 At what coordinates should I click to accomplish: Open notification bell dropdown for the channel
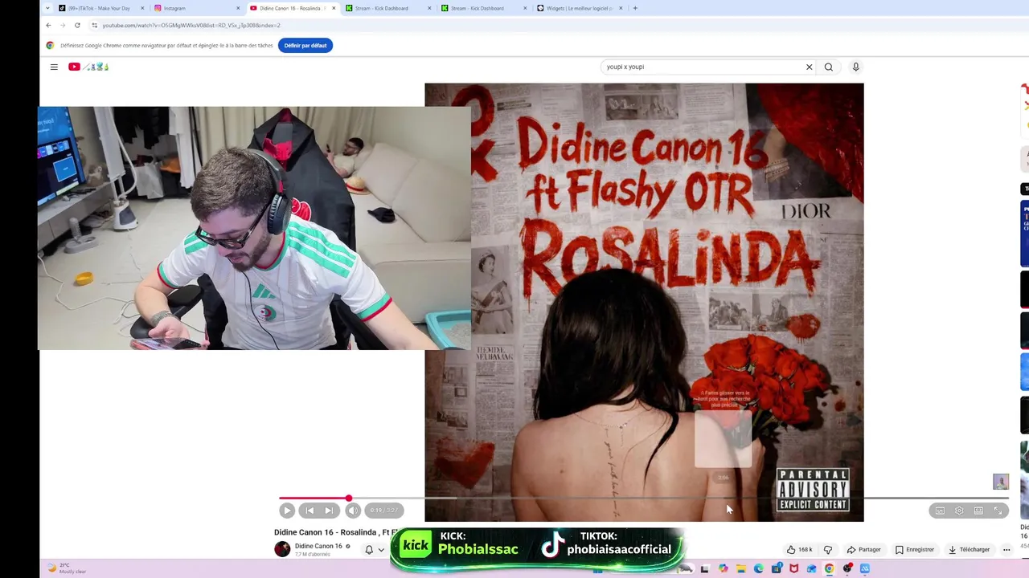[374, 550]
